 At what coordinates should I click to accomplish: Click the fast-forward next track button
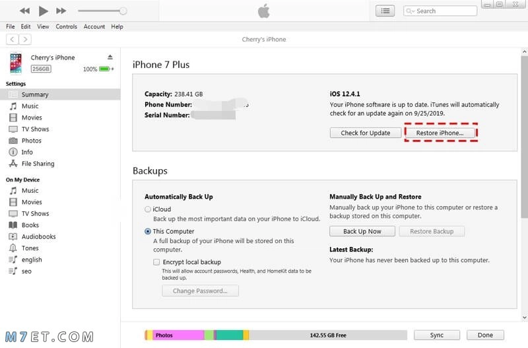(x=61, y=11)
